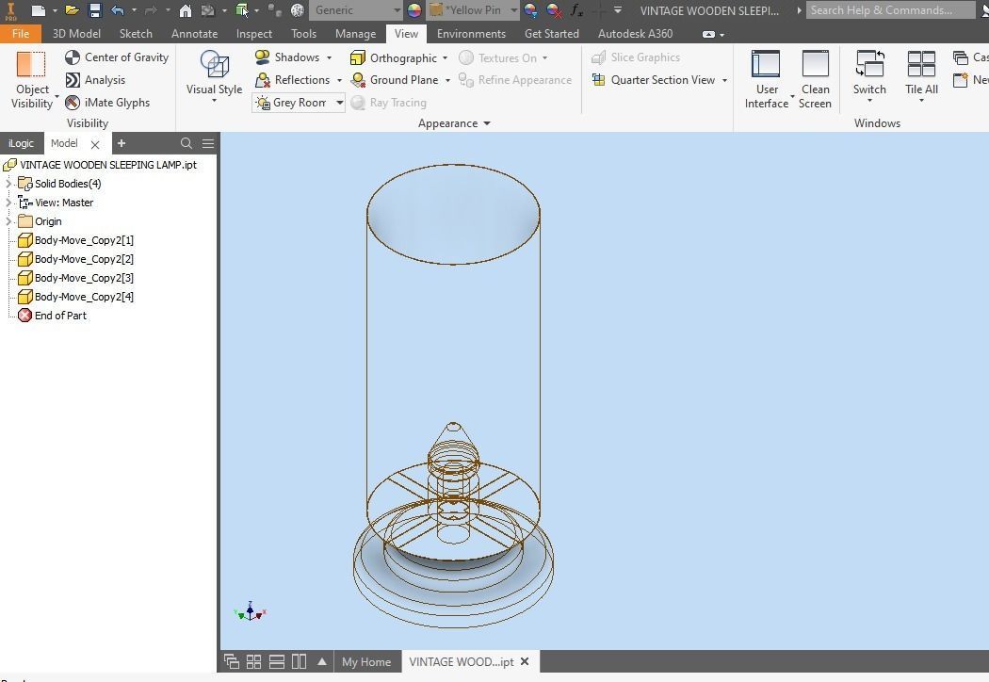Open the Reflections dropdown arrow
The width and height of the screenshot is (989, 682).
click(339, 81)
